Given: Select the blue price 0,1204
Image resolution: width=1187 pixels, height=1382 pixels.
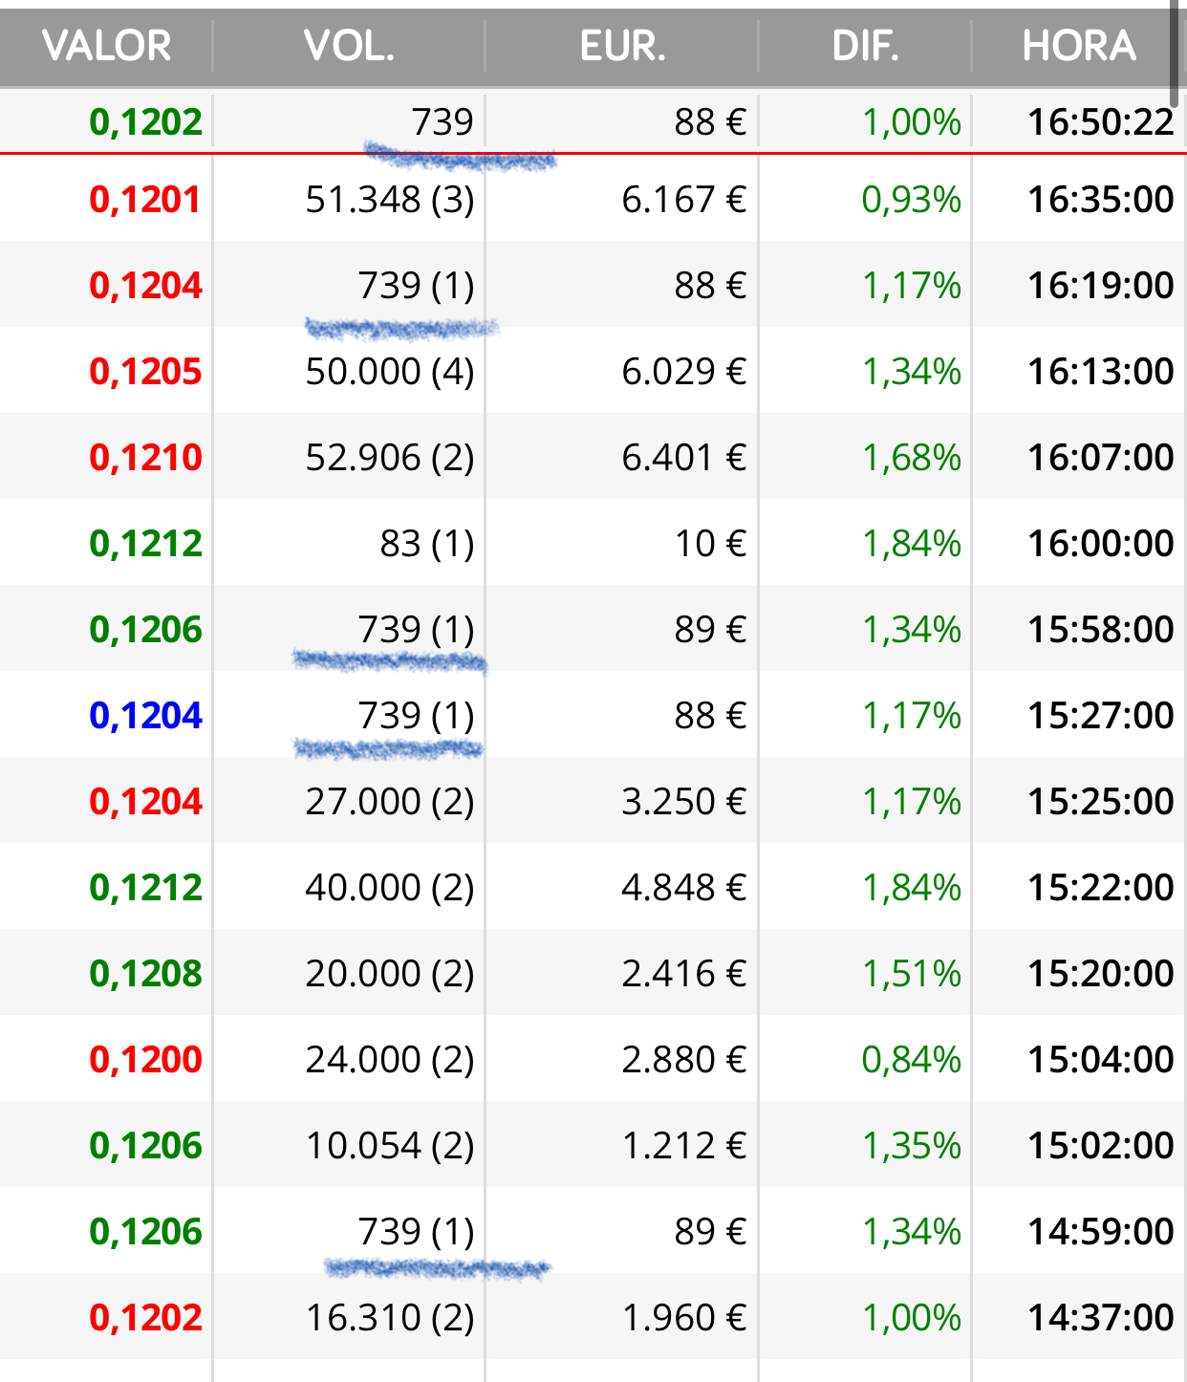Looking at the screenshot, I should point(146,716).
